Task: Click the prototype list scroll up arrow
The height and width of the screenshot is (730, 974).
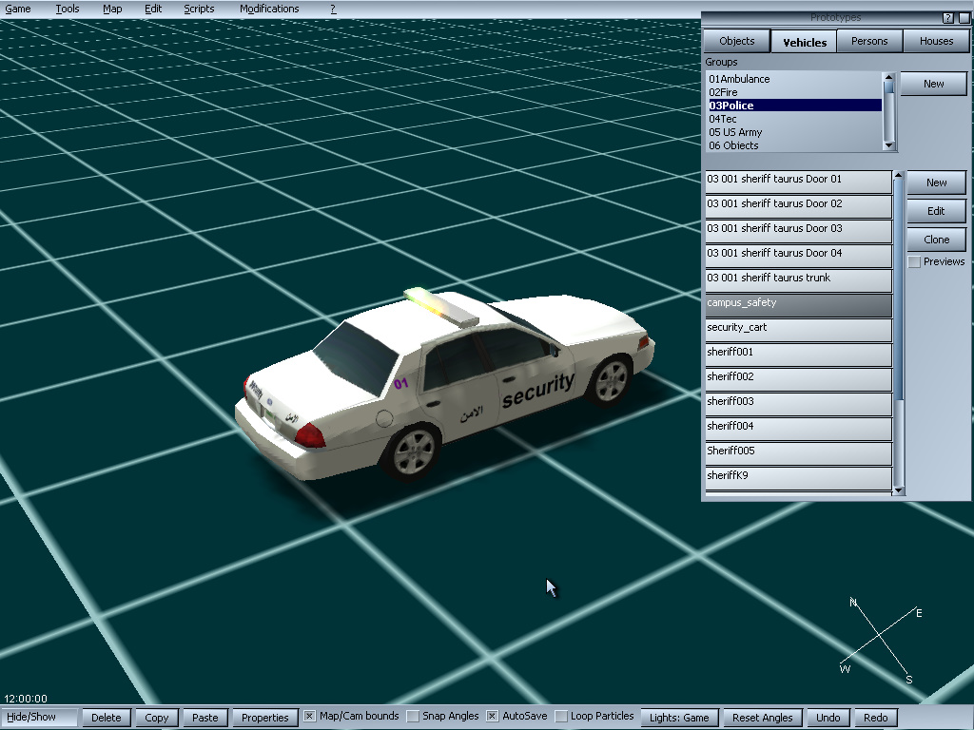Action: tap(899, 176)
